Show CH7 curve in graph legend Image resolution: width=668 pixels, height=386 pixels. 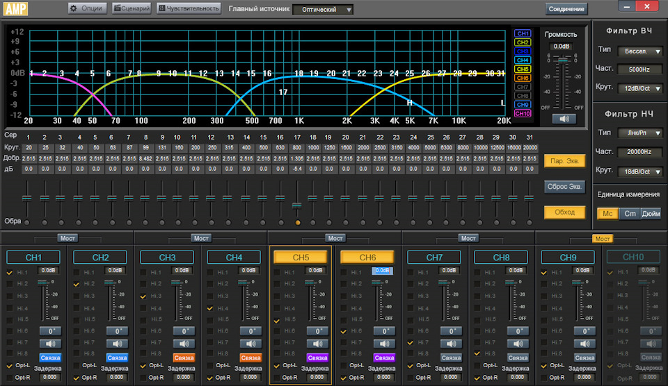(x=523, y=87)
